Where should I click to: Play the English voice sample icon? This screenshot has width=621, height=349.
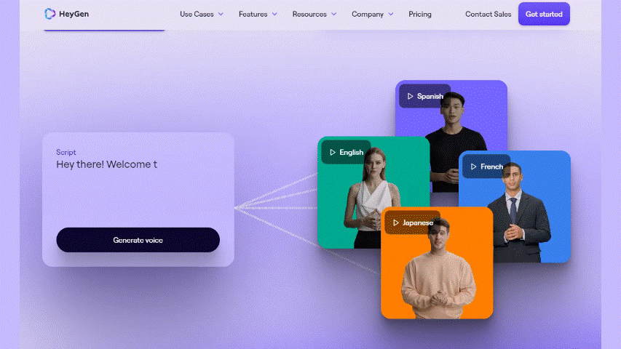point(333,153)
